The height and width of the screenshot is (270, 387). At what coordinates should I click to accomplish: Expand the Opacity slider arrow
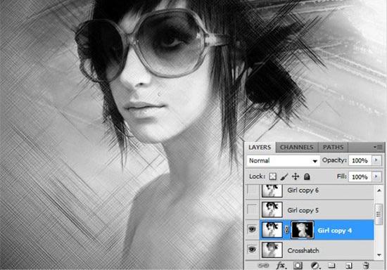point(376,160)
